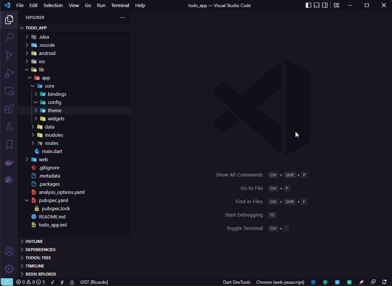Click Dart DevTools in status bar
This screenshot has height=286, width=392.
click(x=236, y=282)
